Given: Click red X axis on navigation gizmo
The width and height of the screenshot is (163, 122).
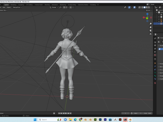Looking at the screenshot, I should [x=144, y=18].
